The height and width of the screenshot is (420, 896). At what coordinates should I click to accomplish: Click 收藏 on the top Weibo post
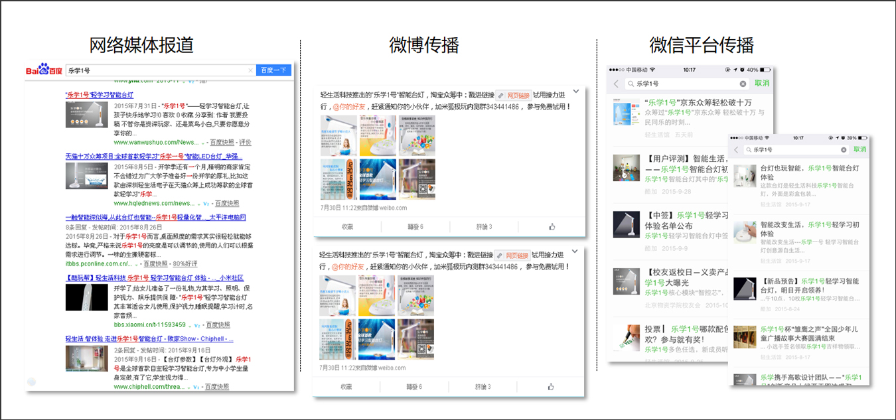347,227
